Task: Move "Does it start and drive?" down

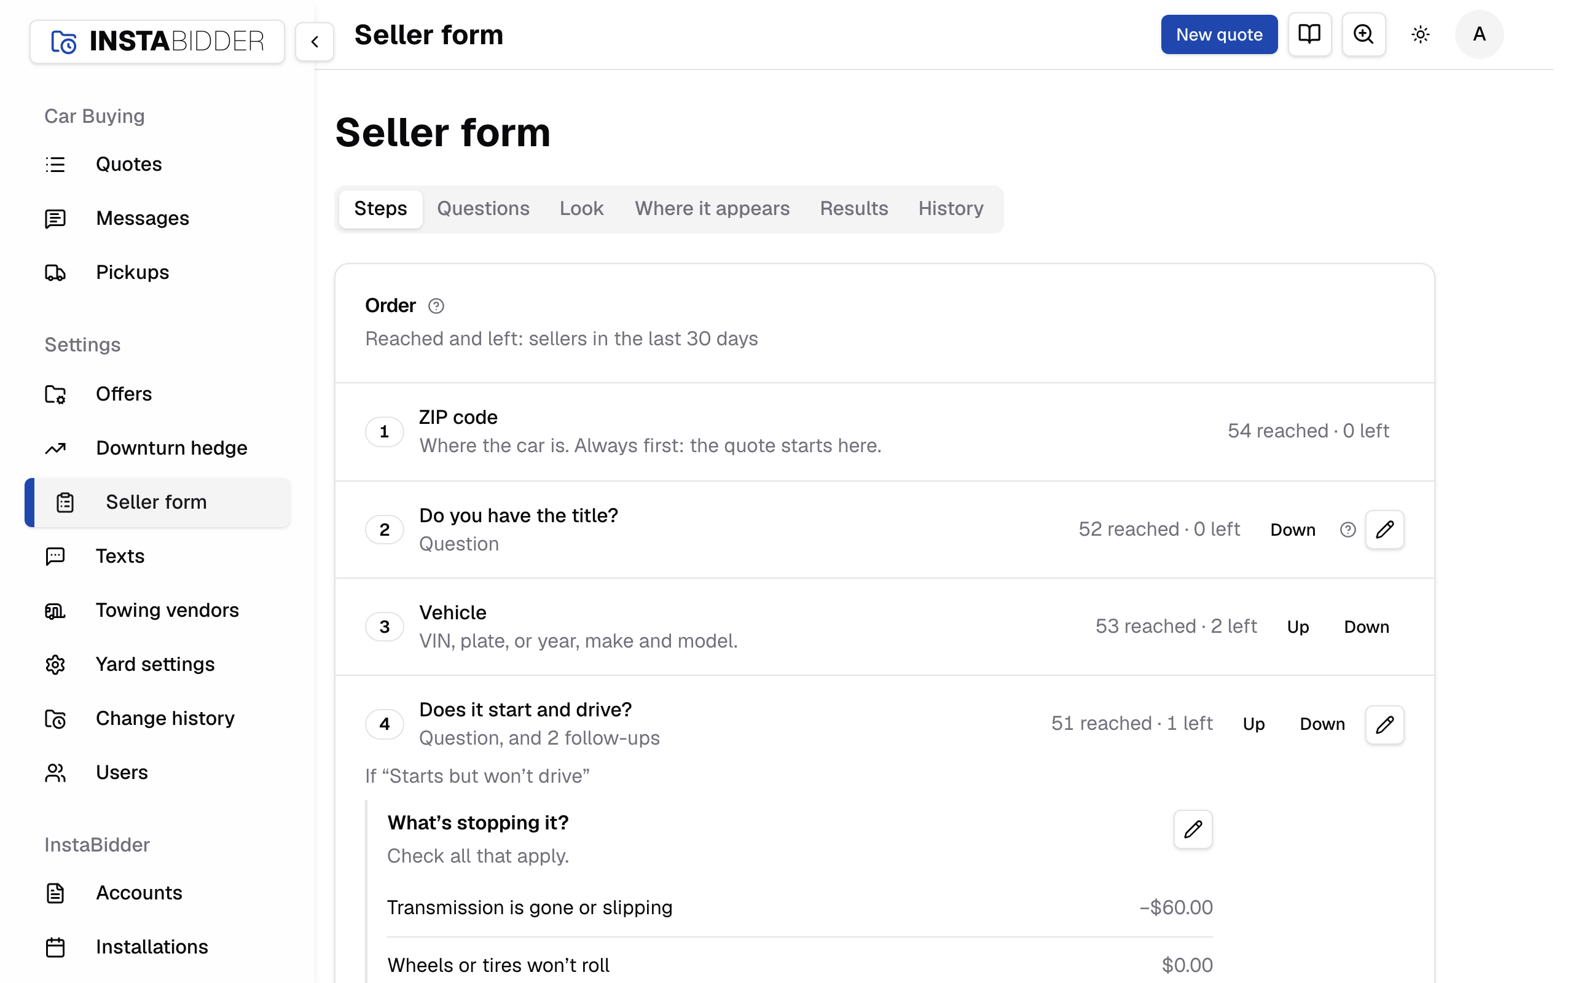Action: (x=1322, y=724)
